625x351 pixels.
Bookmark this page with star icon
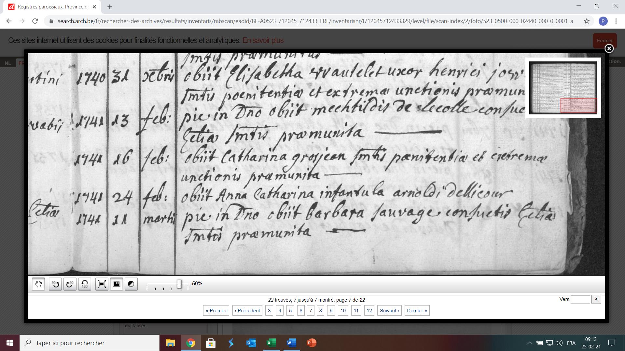(x=587, y=21)
